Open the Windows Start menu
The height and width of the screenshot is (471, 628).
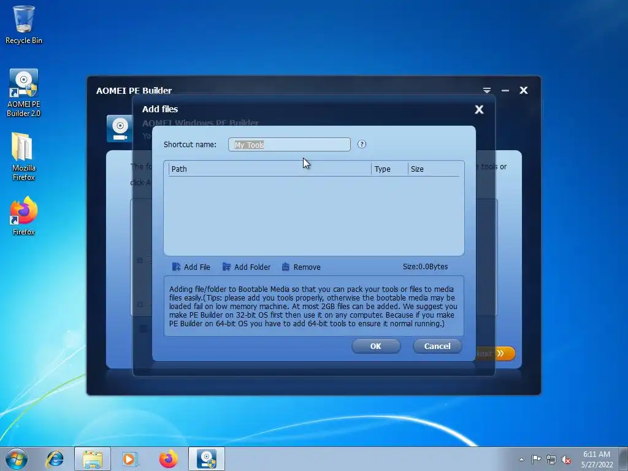[17, 459]
